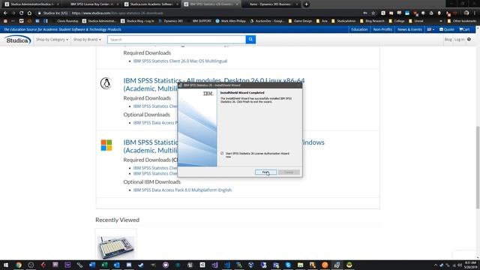480x270 pixels.
Task: Click the Log in link
Action: (459, 40)
